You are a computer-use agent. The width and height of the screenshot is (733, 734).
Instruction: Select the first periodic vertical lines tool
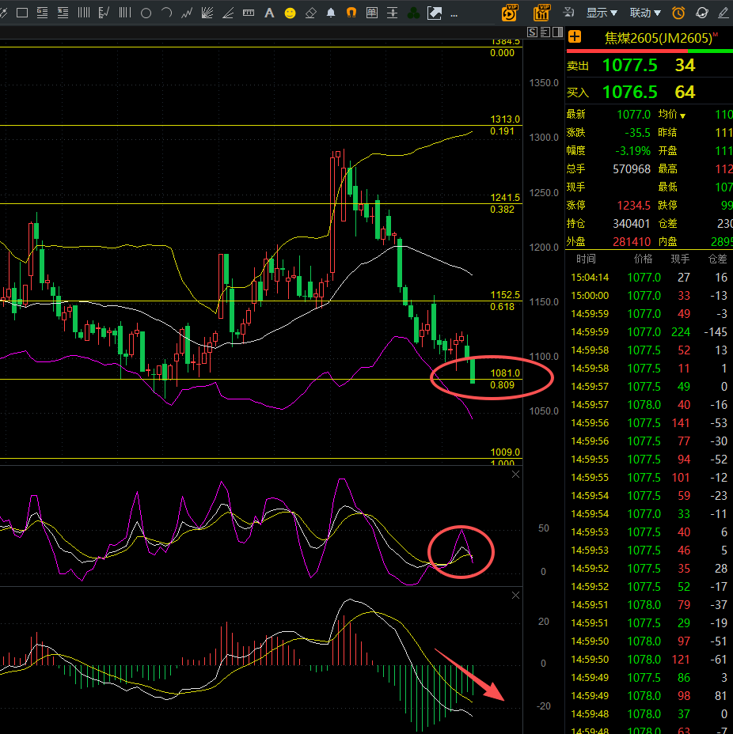[83, 13]
